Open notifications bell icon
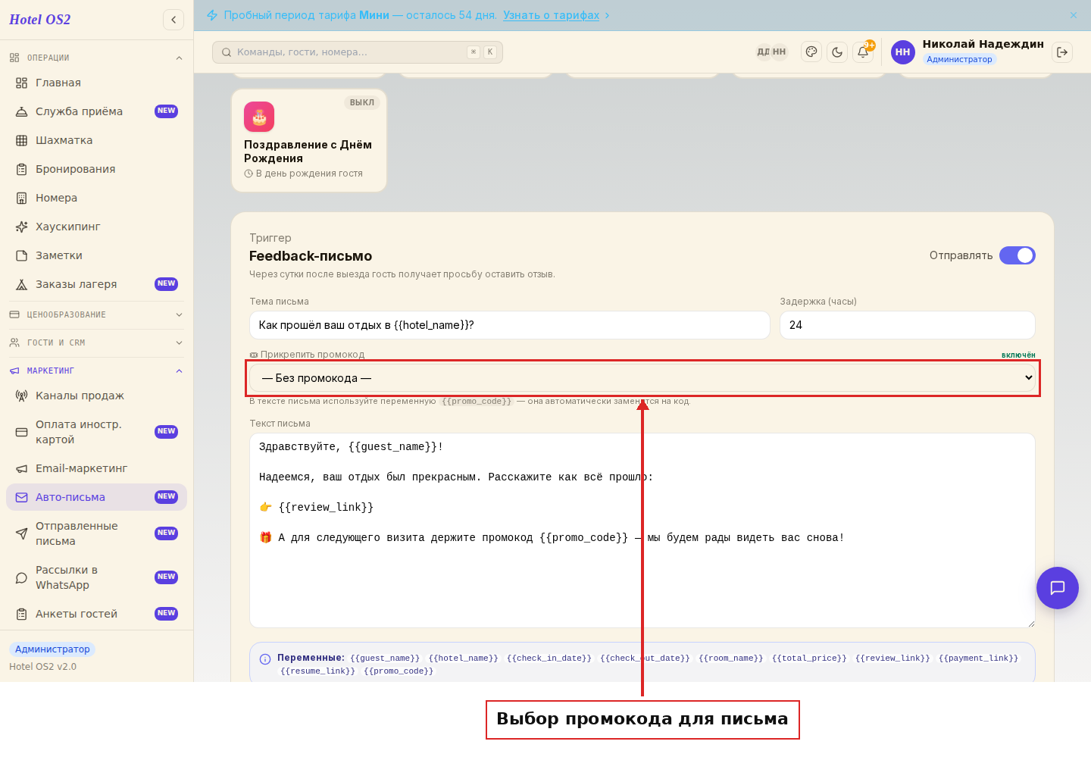 click(863, 52)
